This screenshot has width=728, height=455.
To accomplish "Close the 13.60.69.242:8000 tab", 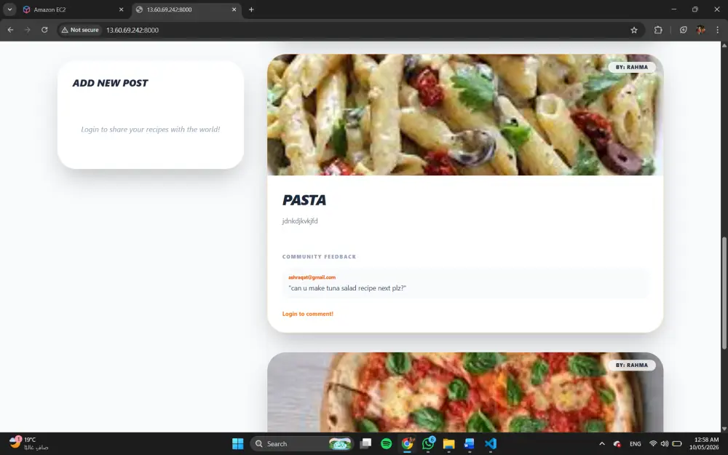I will point(234,9).
